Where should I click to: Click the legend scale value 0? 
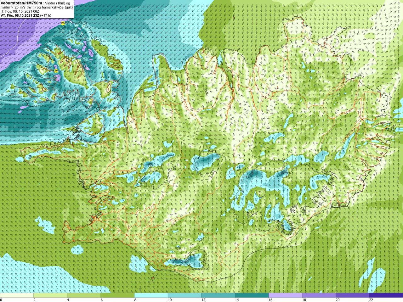point(1,300)
